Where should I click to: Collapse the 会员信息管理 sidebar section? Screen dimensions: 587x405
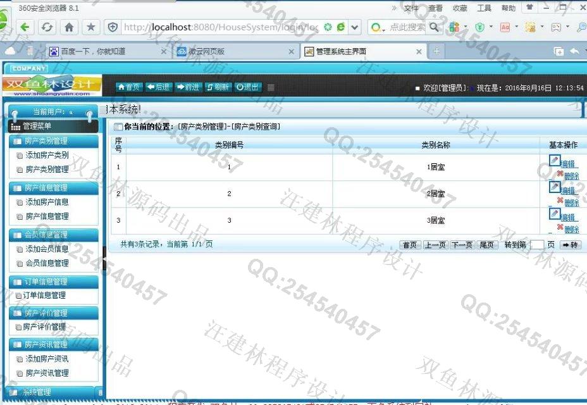tap(54, 235)
